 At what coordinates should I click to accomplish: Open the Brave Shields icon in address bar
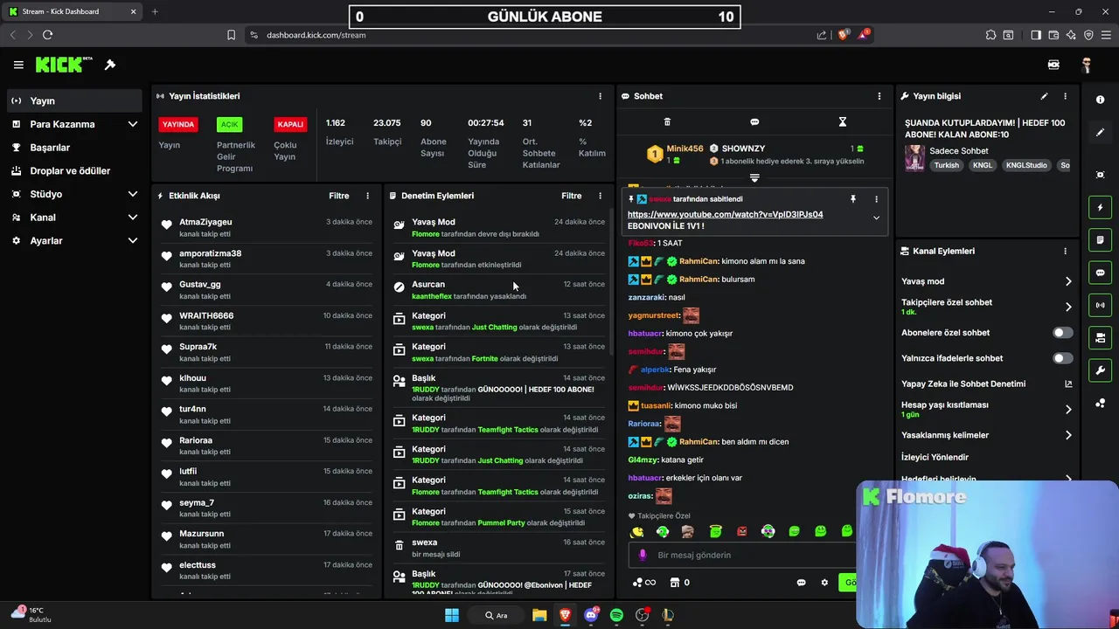pos(843,35)
